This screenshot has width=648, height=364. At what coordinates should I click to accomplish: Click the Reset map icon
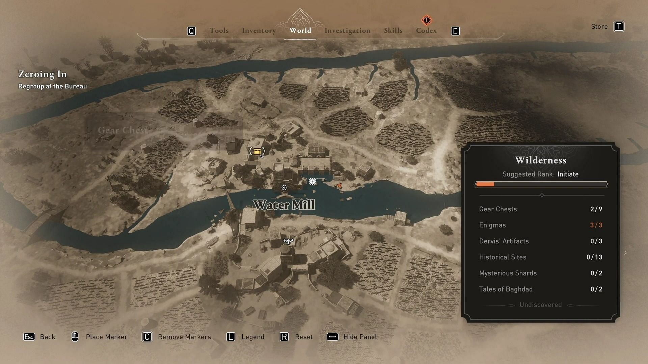(283, 336)
